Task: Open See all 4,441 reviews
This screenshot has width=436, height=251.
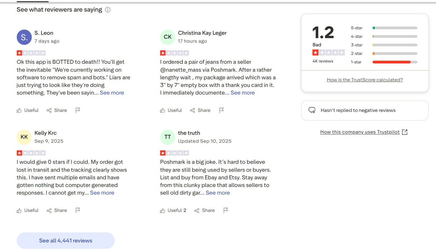Action: pyautogui.click(x=66, y=241)
